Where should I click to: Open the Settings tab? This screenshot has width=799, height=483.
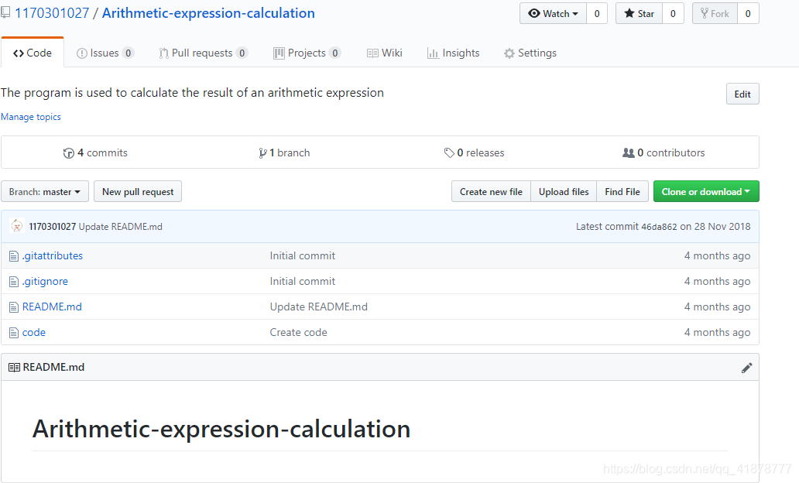530,53
